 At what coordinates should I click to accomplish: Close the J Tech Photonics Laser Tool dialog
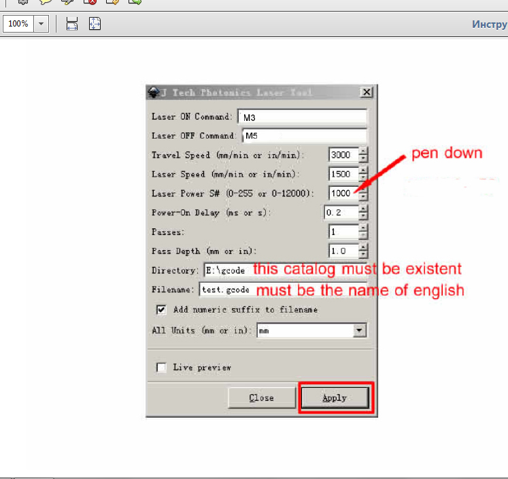(x=366, y=92)
